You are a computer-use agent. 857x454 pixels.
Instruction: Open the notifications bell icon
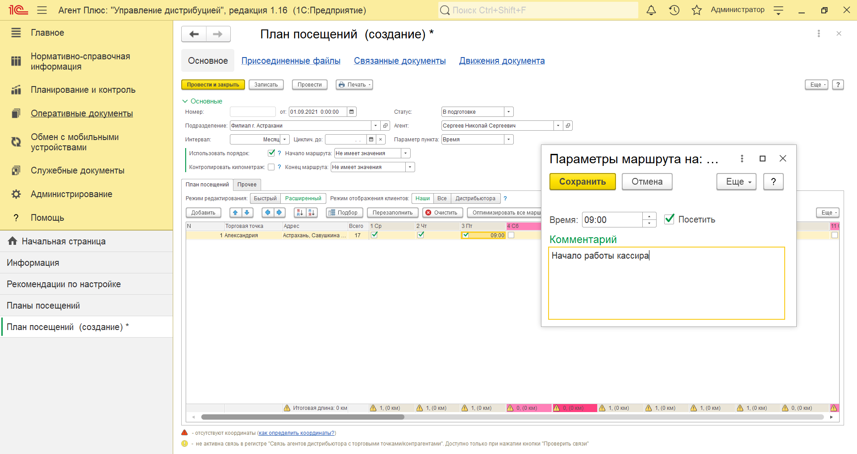(651, 10)
